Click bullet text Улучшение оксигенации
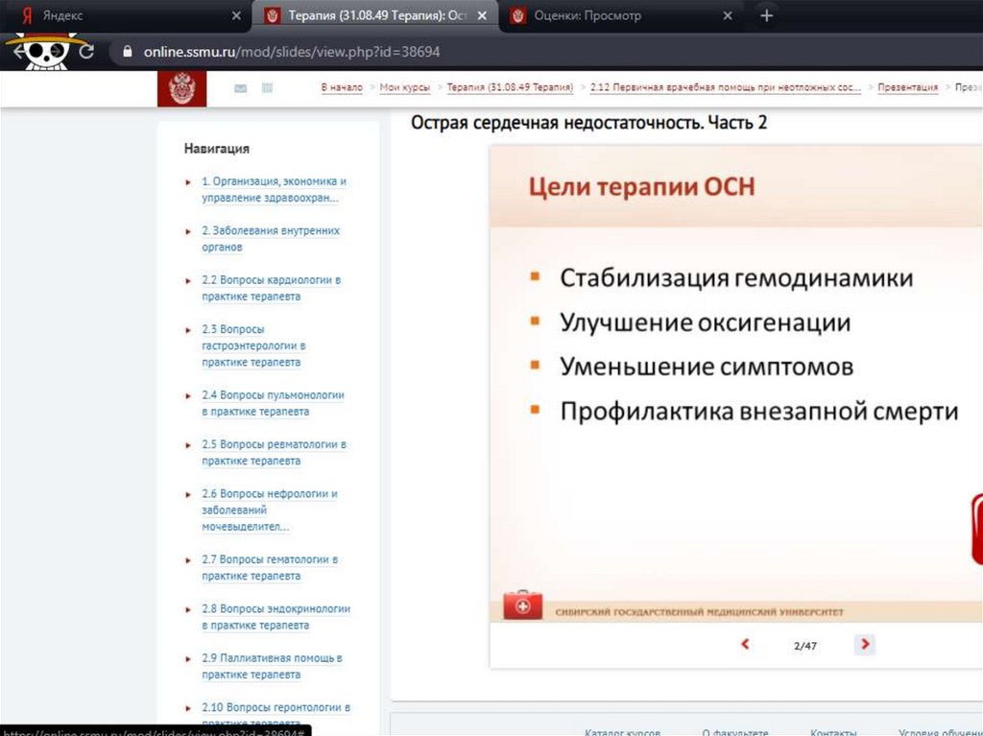Image resolution: width=983 pixels, height=736 pixels. pyautogui.click(x=706, y=322)
